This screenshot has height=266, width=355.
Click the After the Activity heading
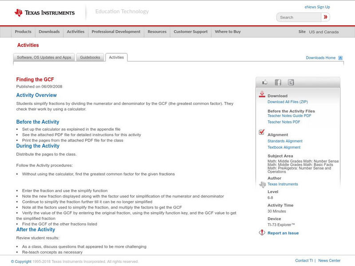35,230
